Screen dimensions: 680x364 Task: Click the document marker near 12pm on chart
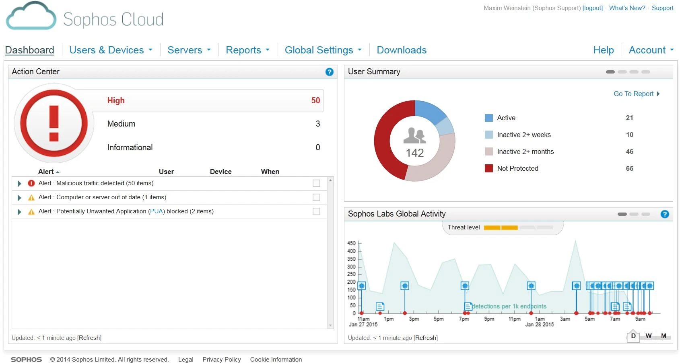click(380, 307)
